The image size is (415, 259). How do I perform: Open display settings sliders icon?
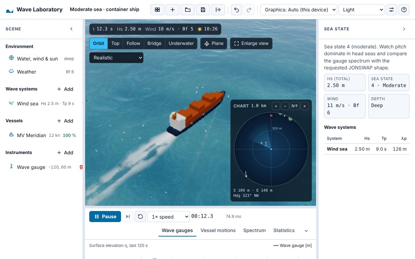[x=391, y=10]
